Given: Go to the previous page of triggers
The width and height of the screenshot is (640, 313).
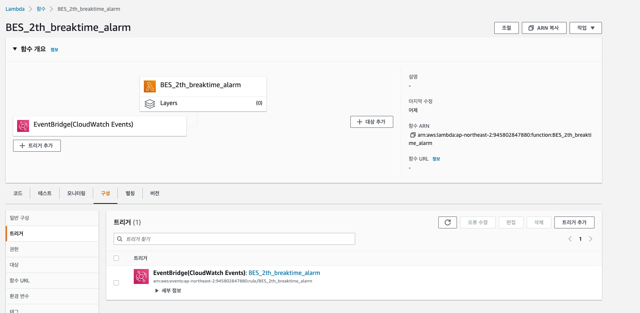Looking at the screenshot, I should (570, 239).
